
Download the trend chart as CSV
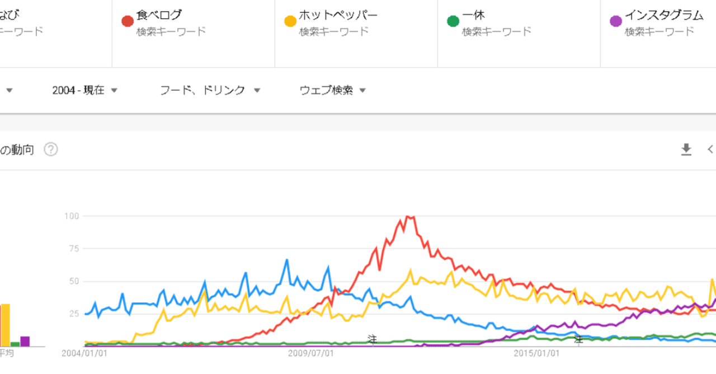[686, 149]
